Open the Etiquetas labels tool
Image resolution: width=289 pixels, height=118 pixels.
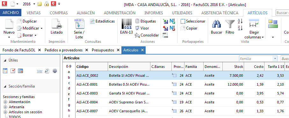(145, 21)
